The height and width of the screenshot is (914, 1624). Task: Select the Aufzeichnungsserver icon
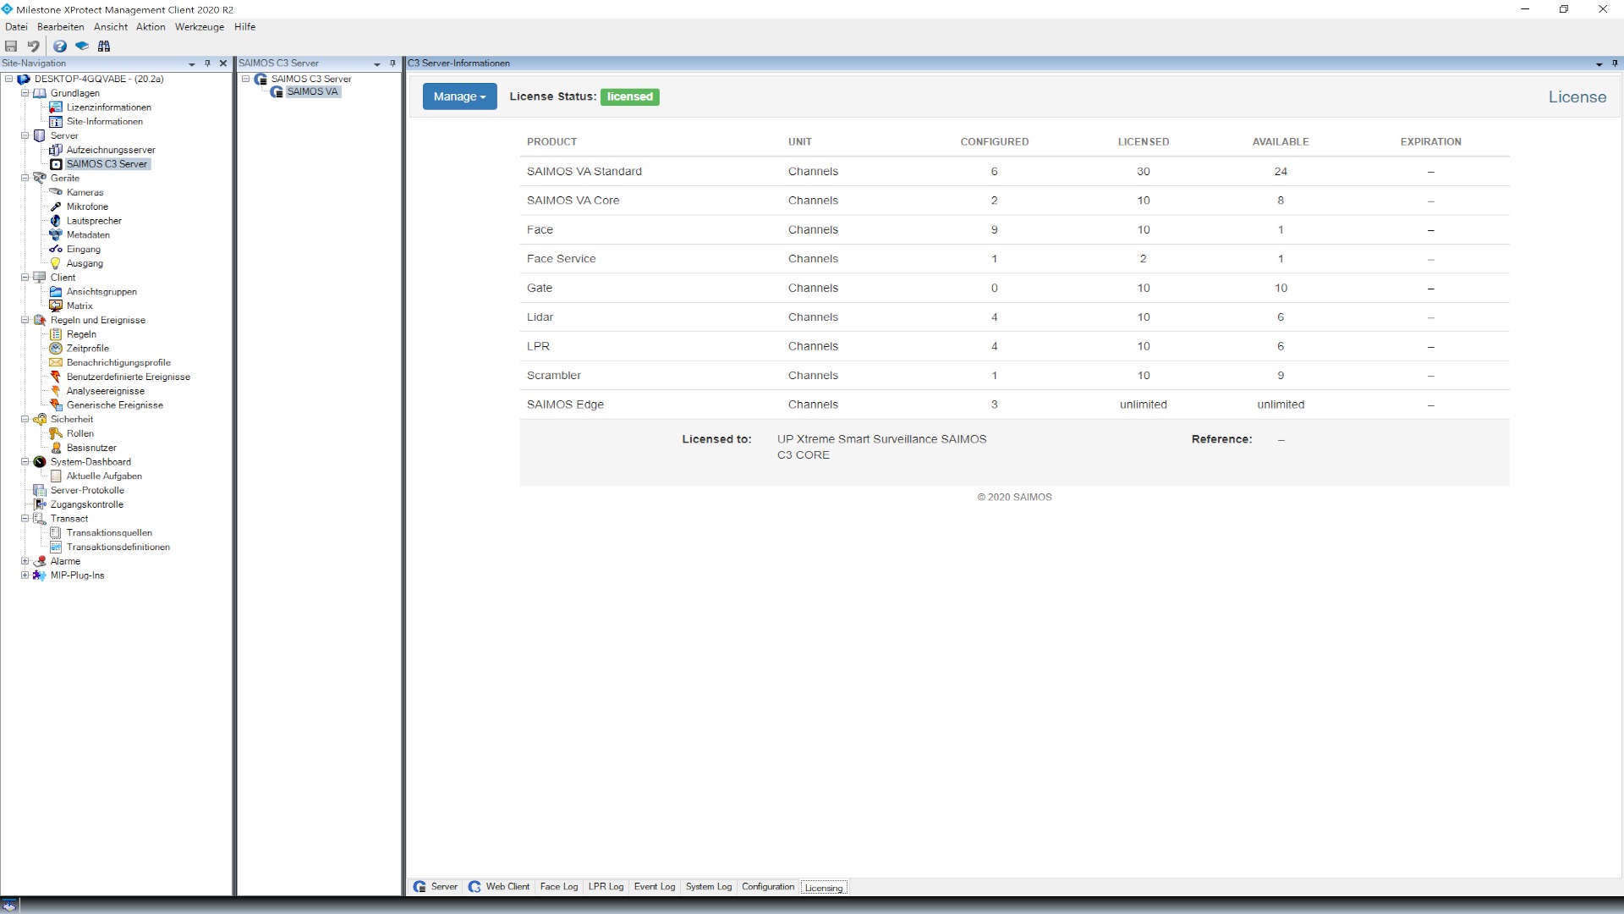click(x=56, y=150)
